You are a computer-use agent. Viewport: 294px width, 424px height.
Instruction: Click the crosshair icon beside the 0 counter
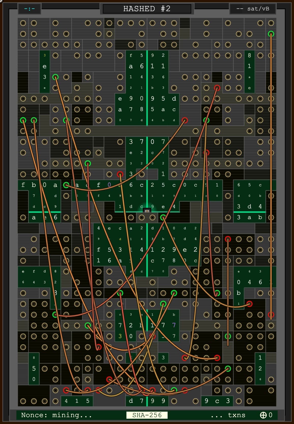click(263, 415)
